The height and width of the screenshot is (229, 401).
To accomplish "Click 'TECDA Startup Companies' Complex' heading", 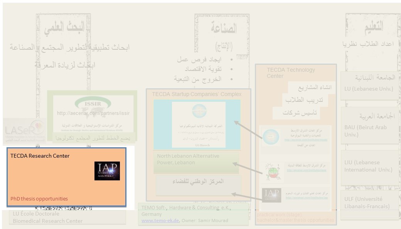I will tap(197, 94).
